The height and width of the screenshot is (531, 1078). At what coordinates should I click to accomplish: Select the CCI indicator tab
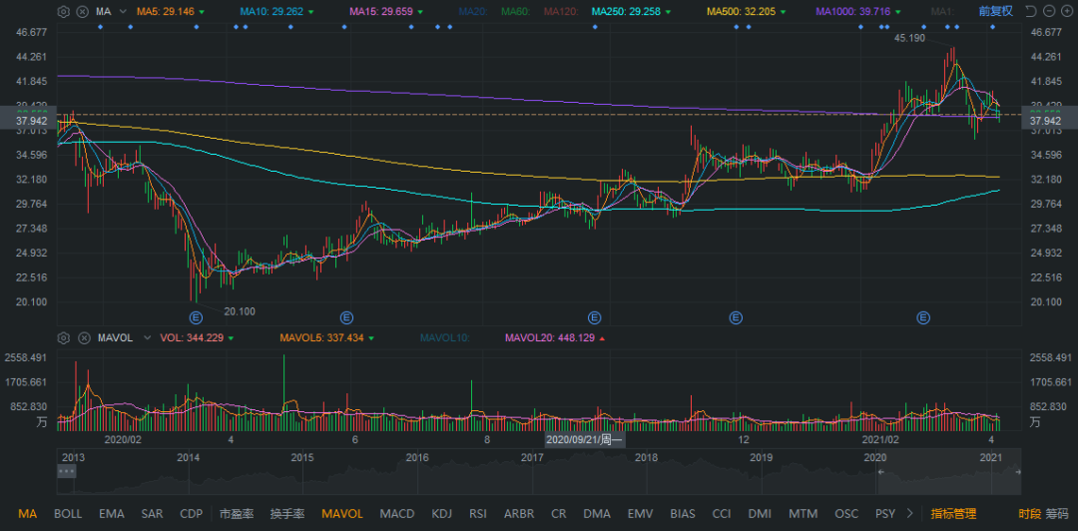(722, 514)
